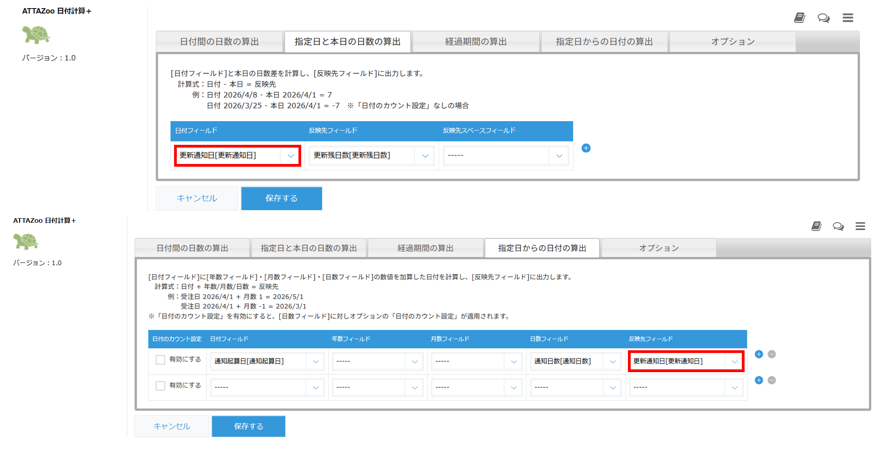Switch to 経過期間の算出 tab in lower panel
The image size is (879, 450).
click(x=426, y=248)
